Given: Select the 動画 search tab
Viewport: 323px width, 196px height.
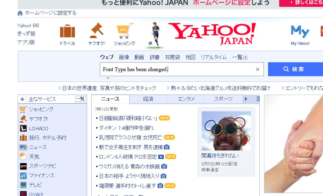Looking at the screenshot, I should pyautogui.click(x=139, y=57).
